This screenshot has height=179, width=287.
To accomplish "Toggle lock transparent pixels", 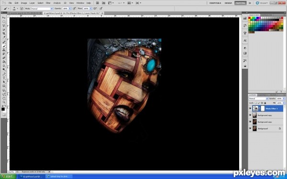I will tap(256, 103).
